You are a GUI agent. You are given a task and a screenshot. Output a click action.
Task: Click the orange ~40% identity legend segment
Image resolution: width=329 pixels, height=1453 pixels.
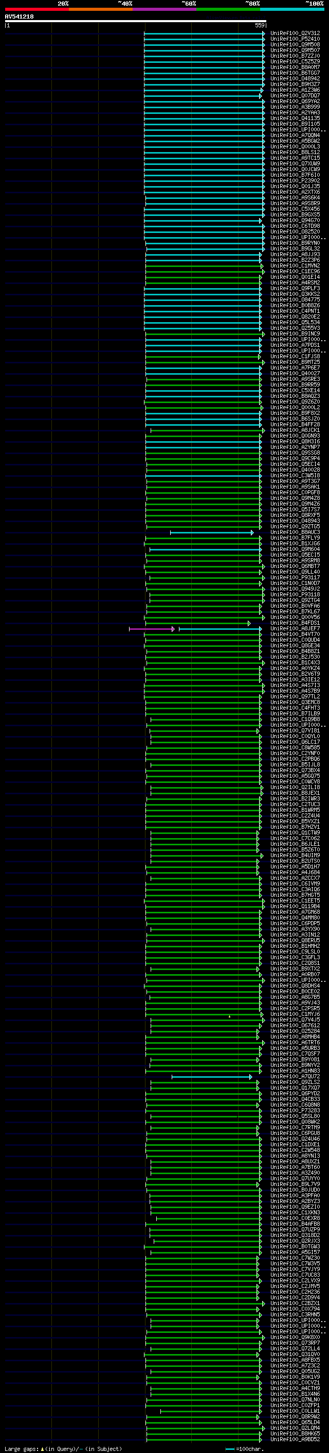101,9
